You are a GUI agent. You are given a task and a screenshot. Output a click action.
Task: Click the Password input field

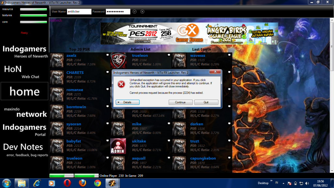tap(118, 11)
